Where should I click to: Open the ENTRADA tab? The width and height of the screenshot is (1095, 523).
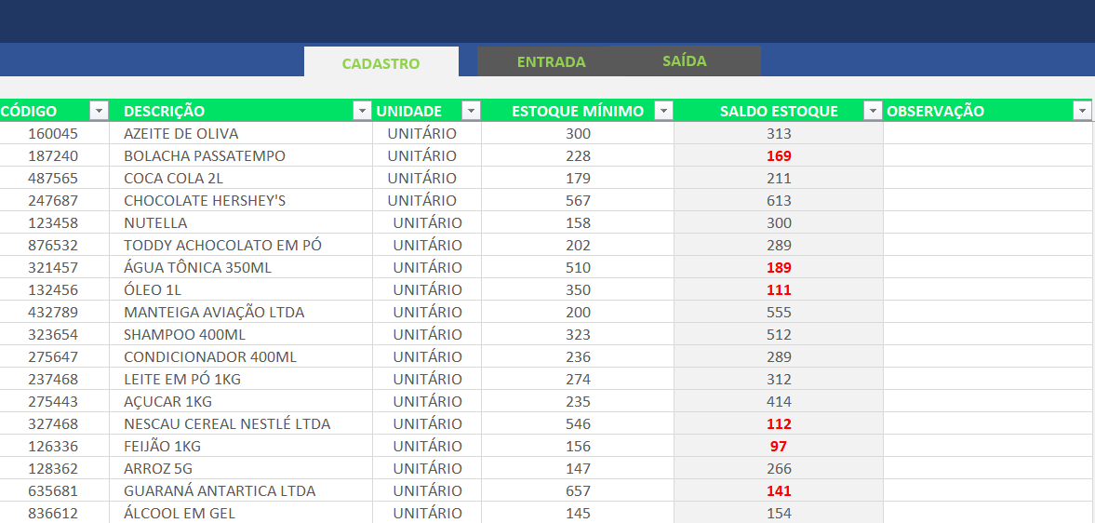(x=551, y=62)
